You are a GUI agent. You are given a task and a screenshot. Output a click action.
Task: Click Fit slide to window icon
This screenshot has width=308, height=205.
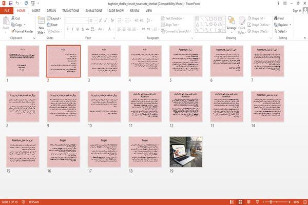304,202
